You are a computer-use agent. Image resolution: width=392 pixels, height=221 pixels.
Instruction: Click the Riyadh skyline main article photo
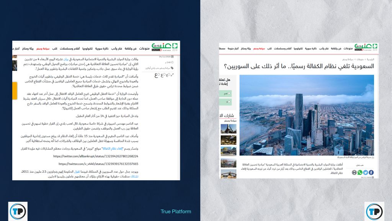307,115
